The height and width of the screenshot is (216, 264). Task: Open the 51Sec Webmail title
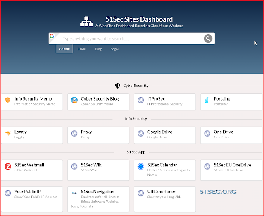coord(29,165)
